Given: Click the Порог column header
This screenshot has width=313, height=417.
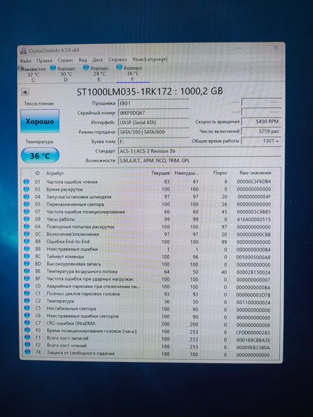Looking at the screenshot, I should coord(220,173).
